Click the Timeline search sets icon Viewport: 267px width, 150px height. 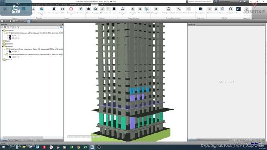click(x=179, y=9)
